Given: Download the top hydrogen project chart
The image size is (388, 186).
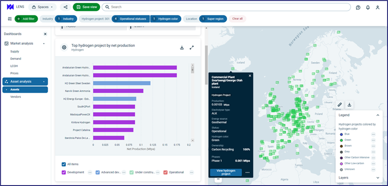Looking at the screenshot, I should [x=182, y=47].
